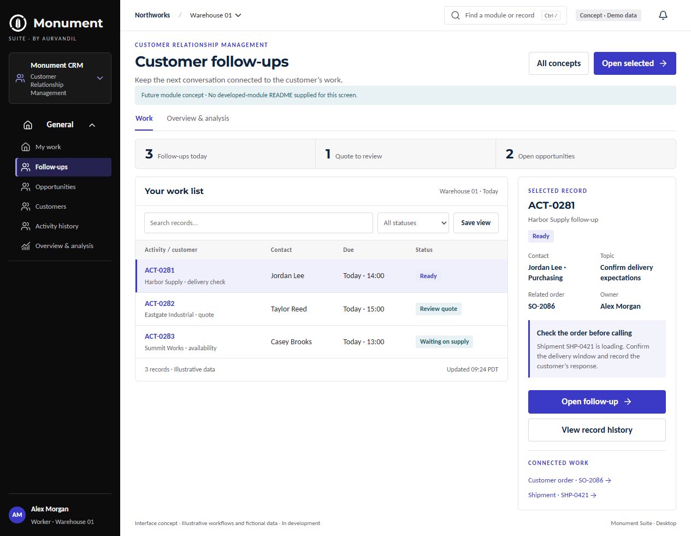
Task: Click All concepts button
Action: pyautogui.click(x=559, y=63)
